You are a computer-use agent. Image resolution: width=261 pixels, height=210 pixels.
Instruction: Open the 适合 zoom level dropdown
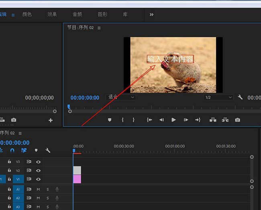click(x=121, y=97)
